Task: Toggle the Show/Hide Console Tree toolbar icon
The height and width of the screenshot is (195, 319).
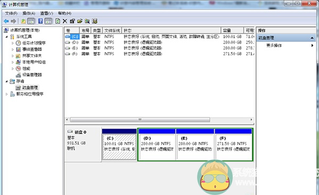Action: click(x=31, y=21)
